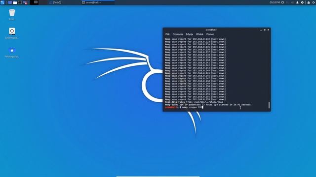
Task: Click the lock screen padlock icon
Action: pos(309,2)
